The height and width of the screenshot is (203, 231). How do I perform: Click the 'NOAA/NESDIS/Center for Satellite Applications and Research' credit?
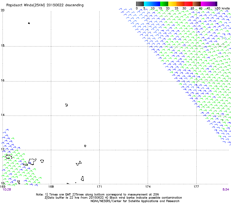135,201
